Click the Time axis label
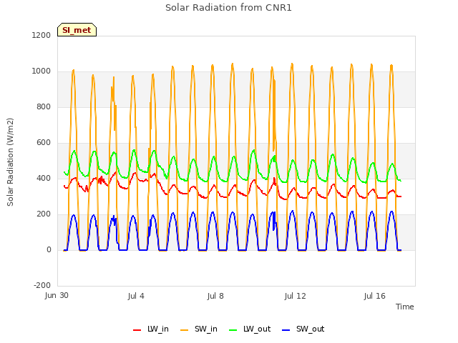Viewport: 458px width, 343px height. [x=405, y=307]
